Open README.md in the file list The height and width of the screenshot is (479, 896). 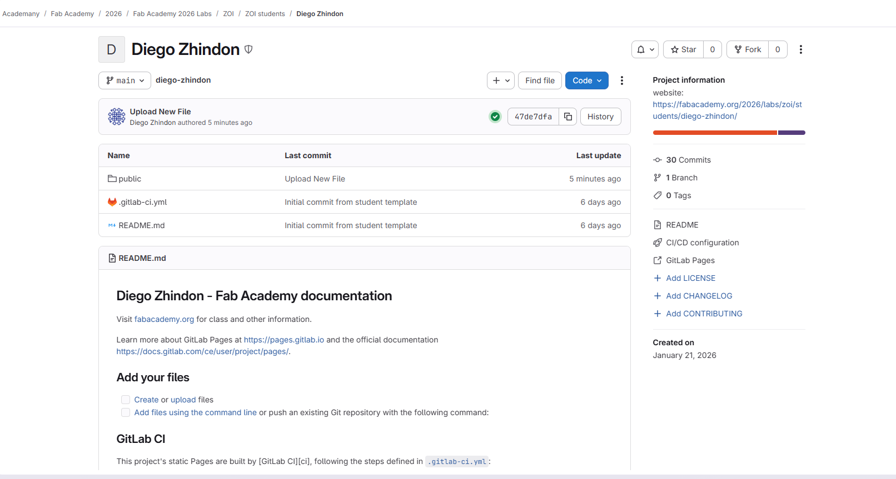click(142, 225)
